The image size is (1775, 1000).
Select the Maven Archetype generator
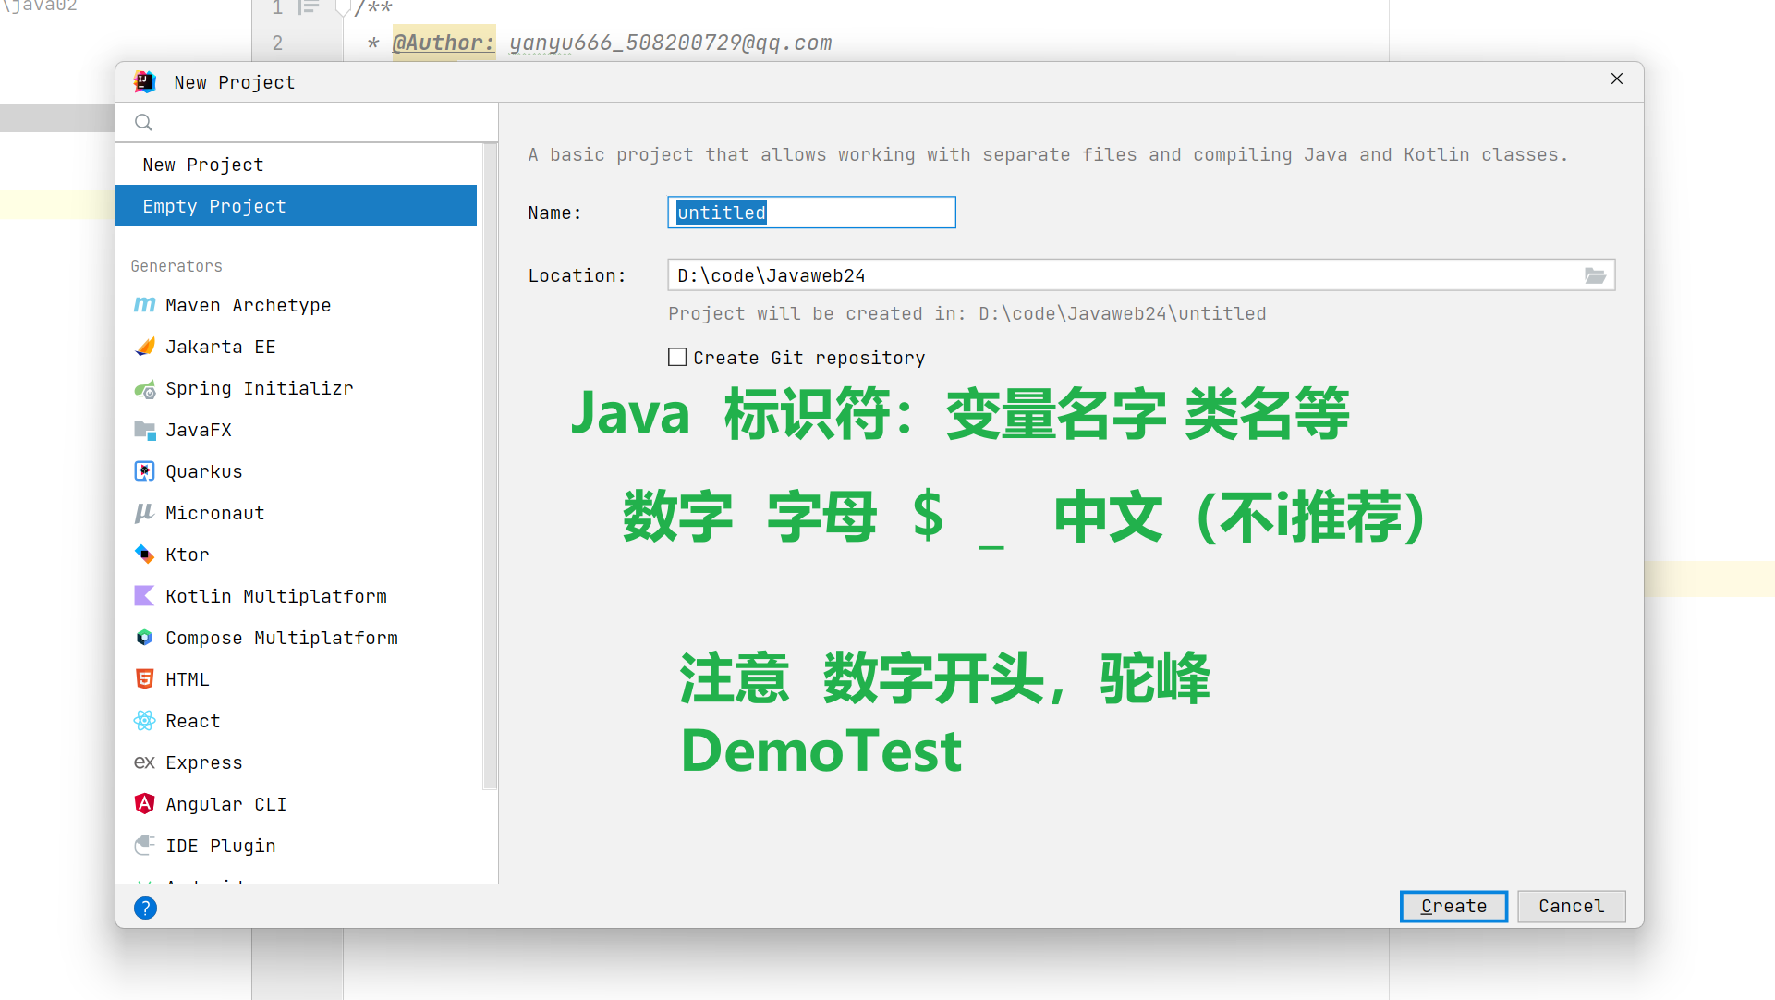click(248, 305)
